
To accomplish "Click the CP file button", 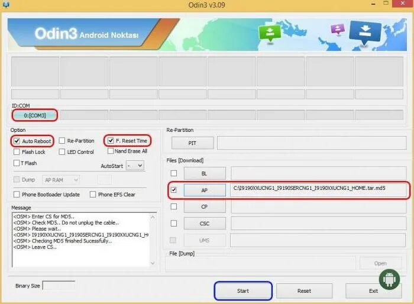I will point(205,207).
